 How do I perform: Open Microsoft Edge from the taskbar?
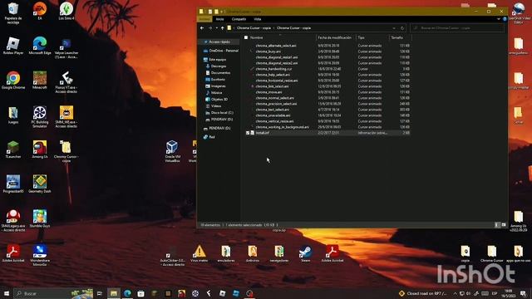[127, 293]
